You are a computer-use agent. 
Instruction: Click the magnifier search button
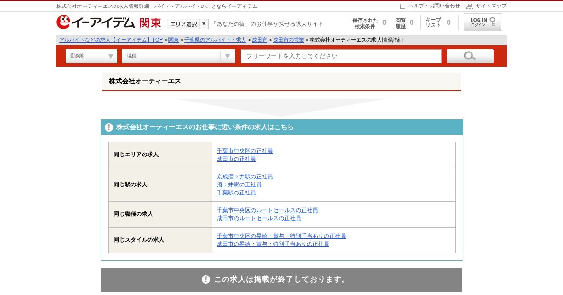470,56
